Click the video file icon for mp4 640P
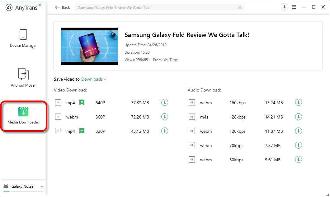 pyautogui.click(x=58, y=103)
